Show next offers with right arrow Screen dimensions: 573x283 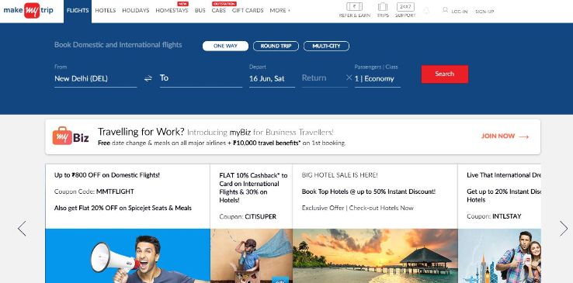(564, 228)
